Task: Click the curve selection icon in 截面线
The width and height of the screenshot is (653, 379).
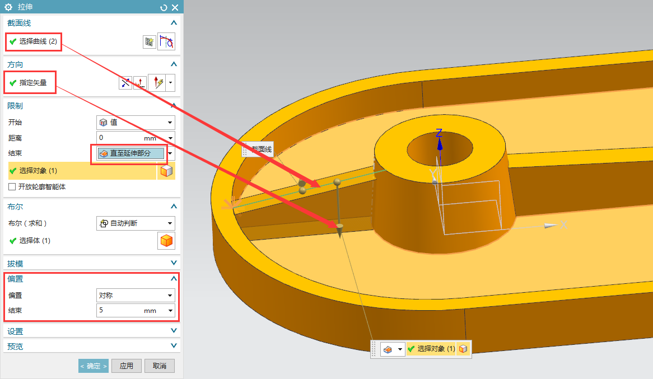Action: point(166,41)
